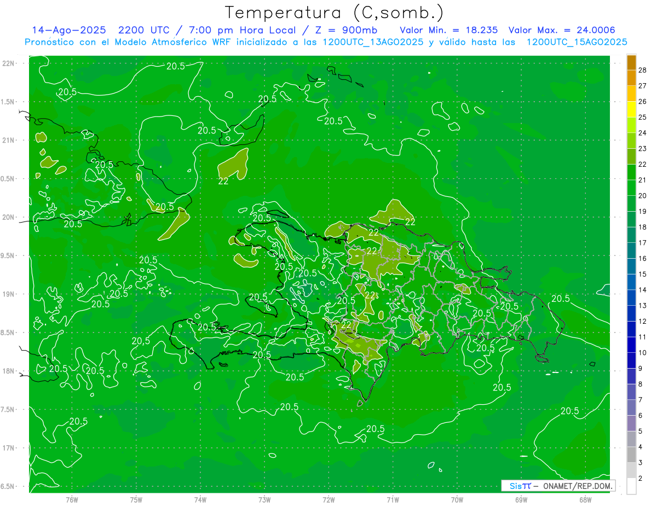Viewport: 657px width, 507px height.
Task: Pick the white swatch below 2 on legend
Action: [x=631, y=486]
